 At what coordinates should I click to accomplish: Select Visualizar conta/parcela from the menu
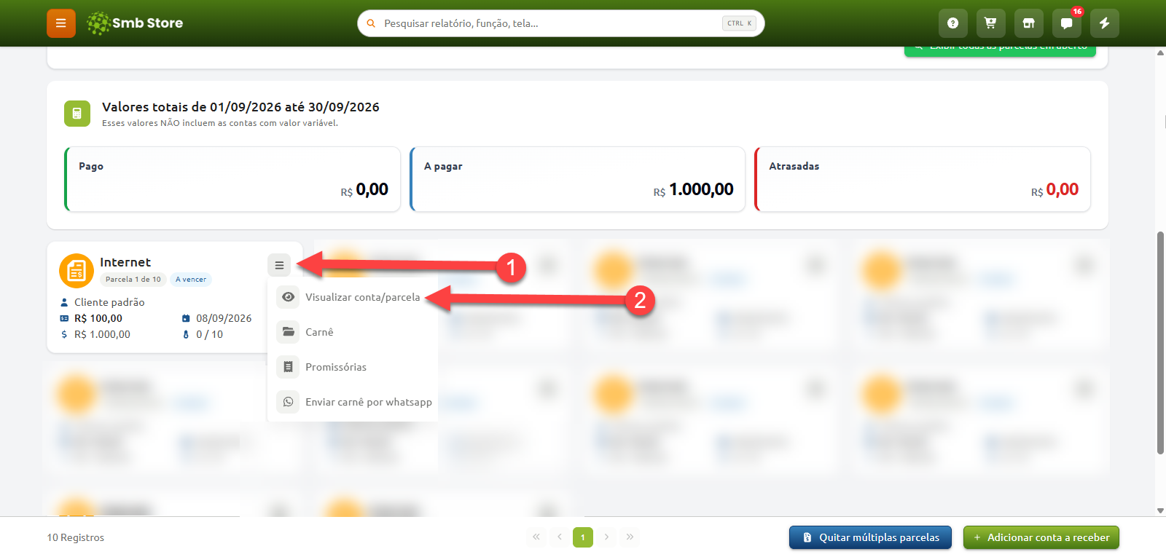362,297
